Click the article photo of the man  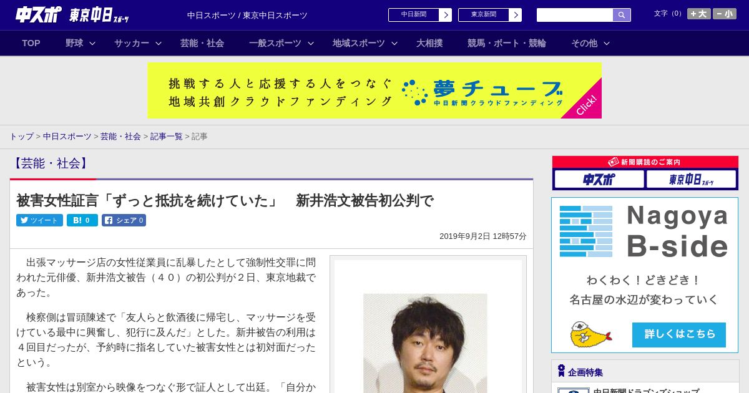click(425, 343)
